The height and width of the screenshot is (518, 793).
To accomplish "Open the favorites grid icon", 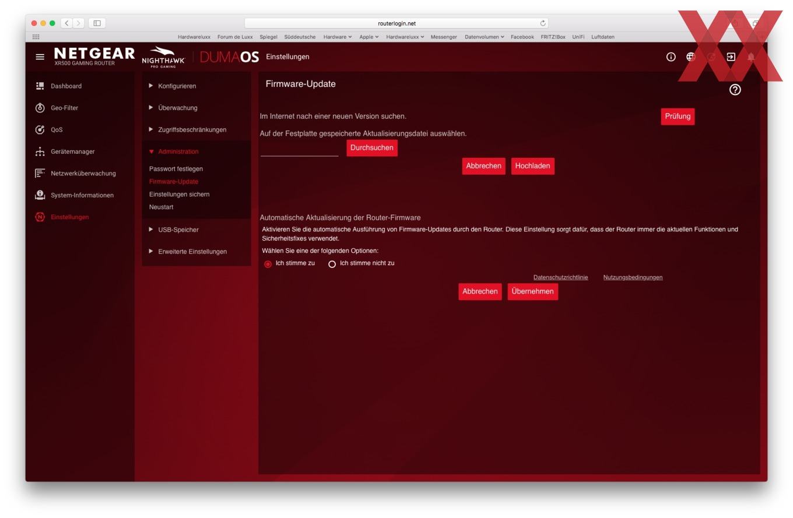I will tap(36, 37).
